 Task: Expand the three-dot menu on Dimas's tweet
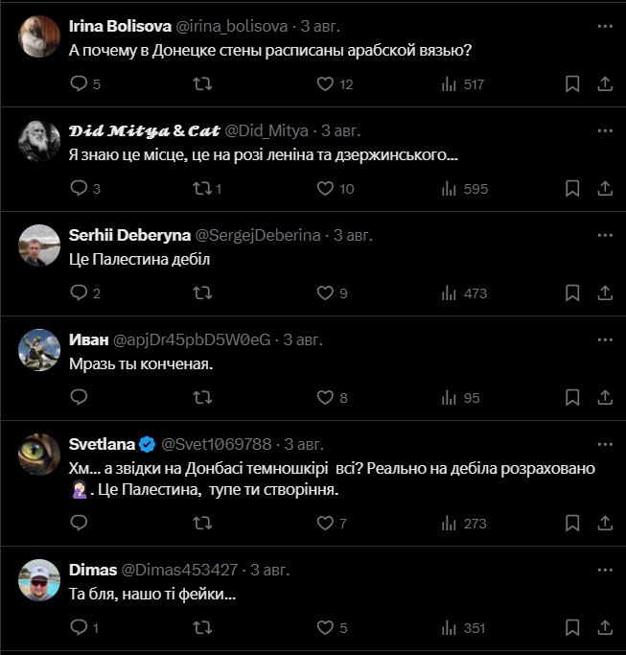[x=605, y=571]
